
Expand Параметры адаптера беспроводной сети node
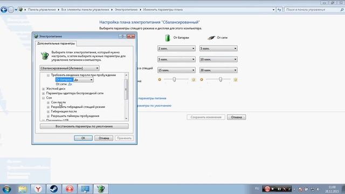point(44,93)
